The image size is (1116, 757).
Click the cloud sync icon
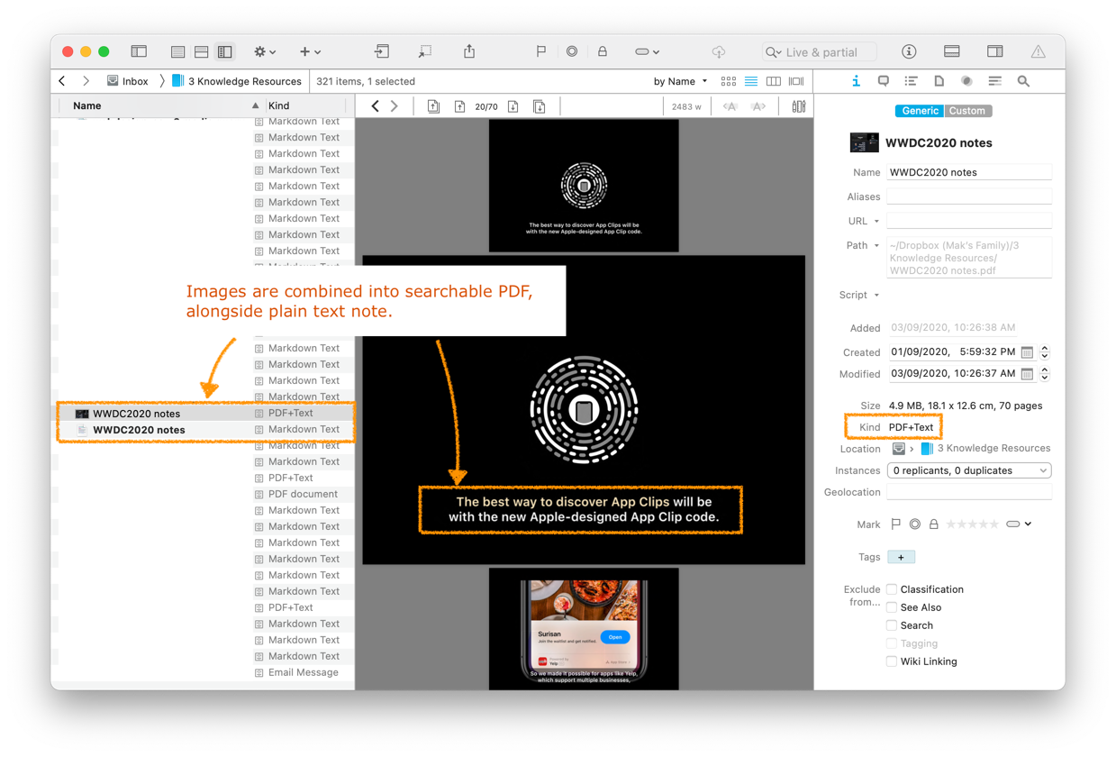[718, 51]
